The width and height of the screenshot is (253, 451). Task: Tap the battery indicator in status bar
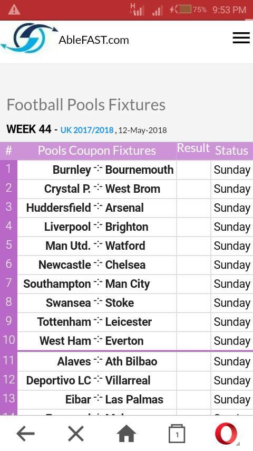coord(183,10)
